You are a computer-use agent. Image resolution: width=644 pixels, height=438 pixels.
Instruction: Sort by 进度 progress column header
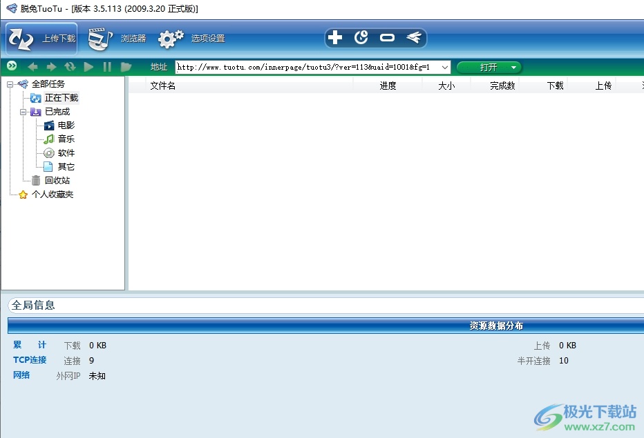pos(388,86)
